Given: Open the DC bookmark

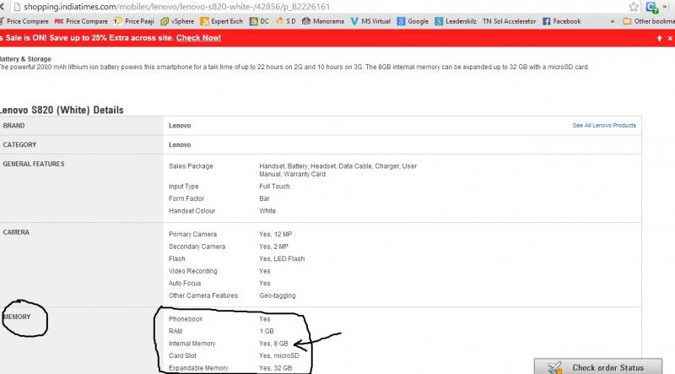Looking at the screenshot, I should pos(259,21).
